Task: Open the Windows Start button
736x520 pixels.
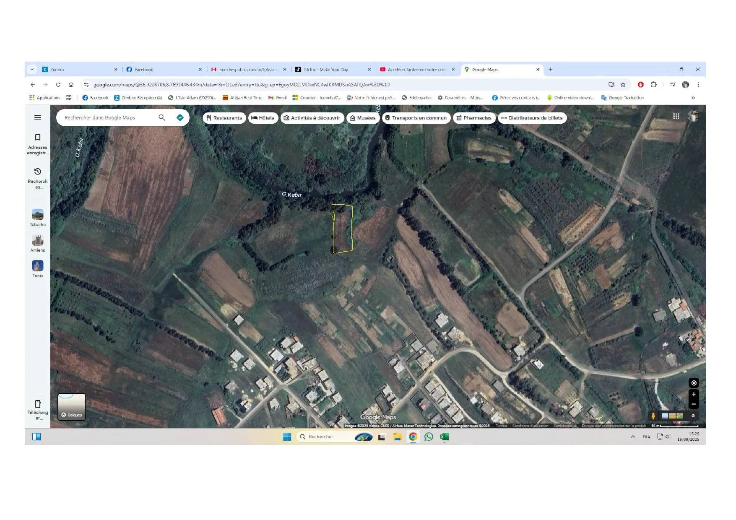Action: [x=287, y=437]
